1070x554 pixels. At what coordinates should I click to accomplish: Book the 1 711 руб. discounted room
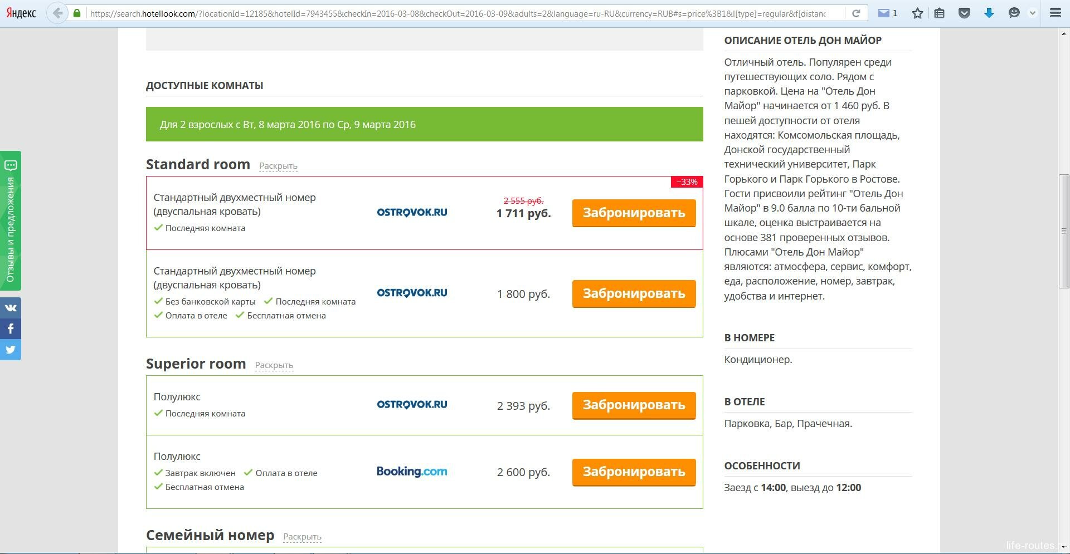(x=634, y=213)
